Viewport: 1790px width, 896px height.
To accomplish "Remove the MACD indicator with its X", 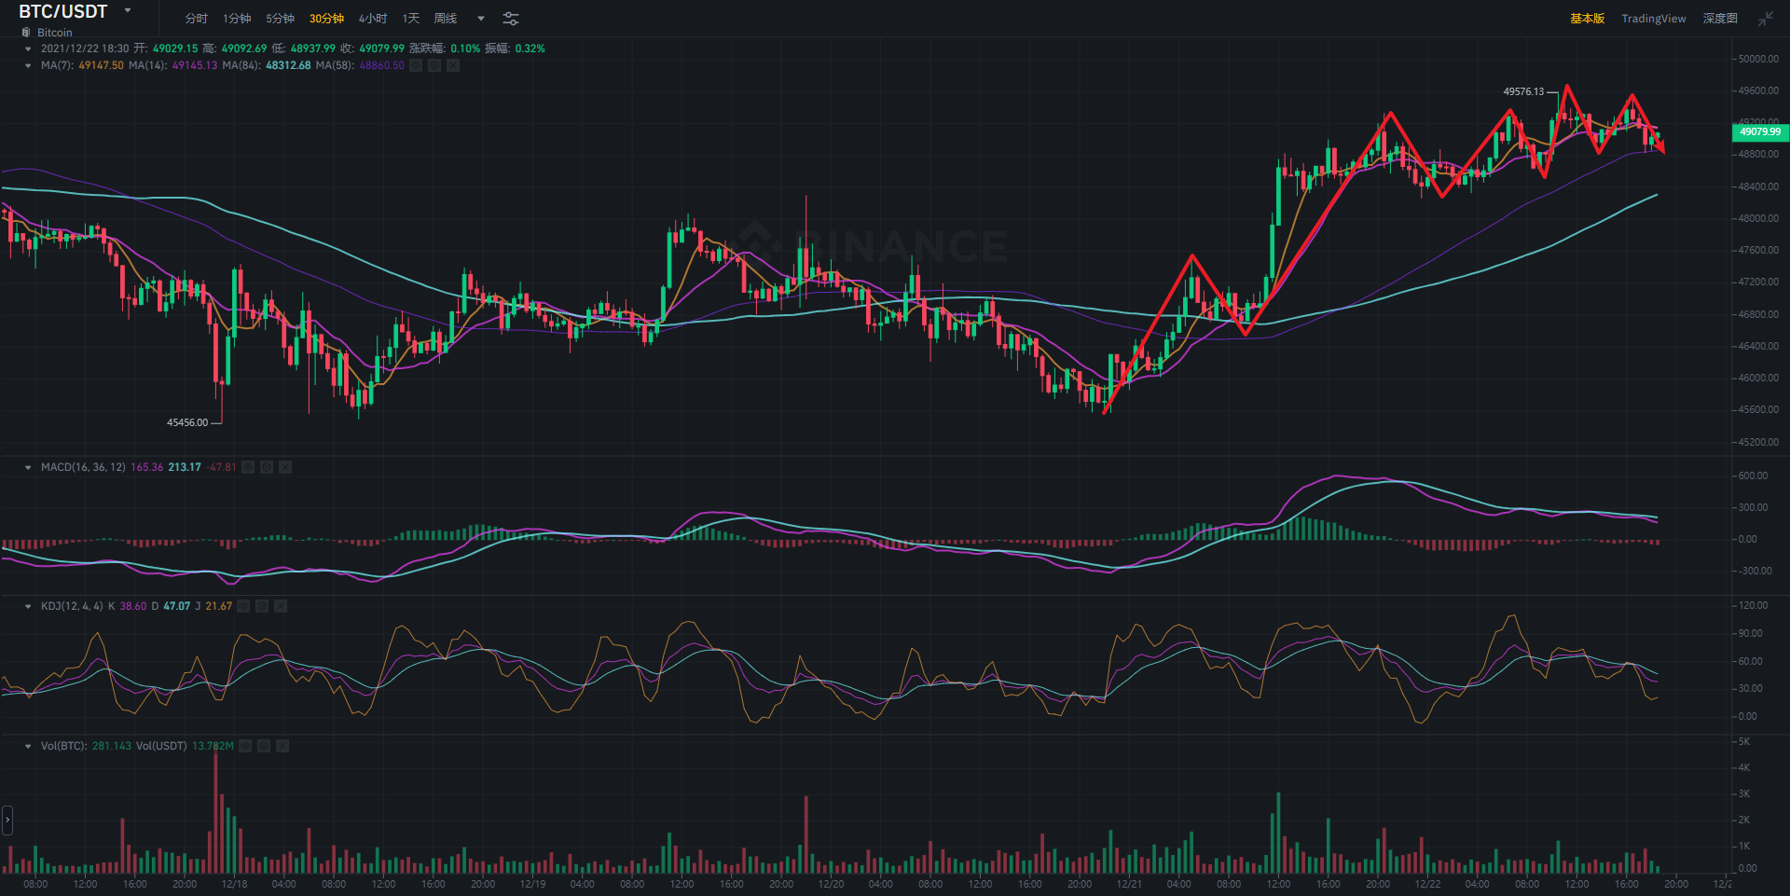I will pos(285,467).
